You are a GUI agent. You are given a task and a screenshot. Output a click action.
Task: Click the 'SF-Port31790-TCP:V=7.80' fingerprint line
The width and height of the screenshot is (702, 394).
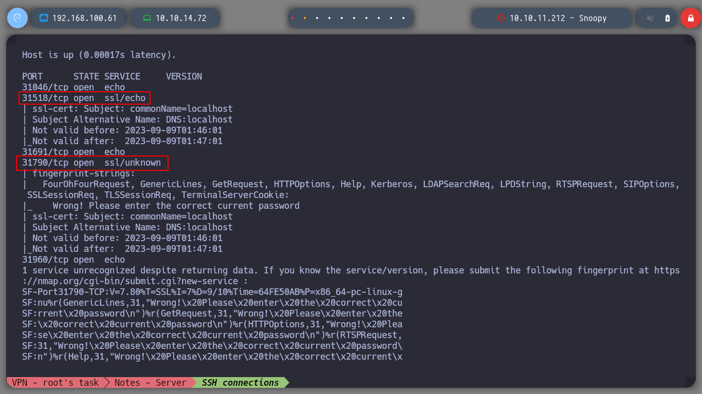pyautogui.click(x=212, y=292)
